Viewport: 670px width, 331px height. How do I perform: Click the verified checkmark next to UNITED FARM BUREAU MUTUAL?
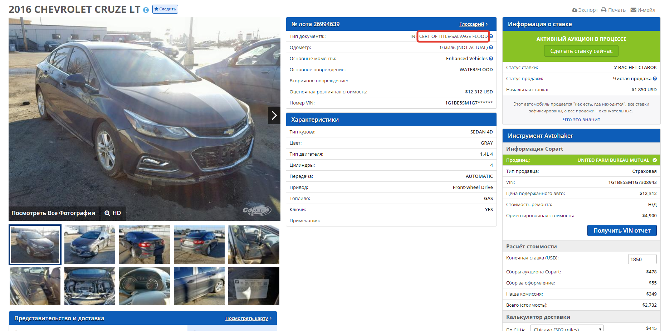[x=655, y=160]
